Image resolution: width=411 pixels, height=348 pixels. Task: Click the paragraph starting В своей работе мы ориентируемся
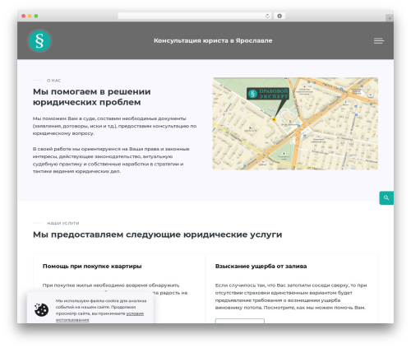pos(111,160)
